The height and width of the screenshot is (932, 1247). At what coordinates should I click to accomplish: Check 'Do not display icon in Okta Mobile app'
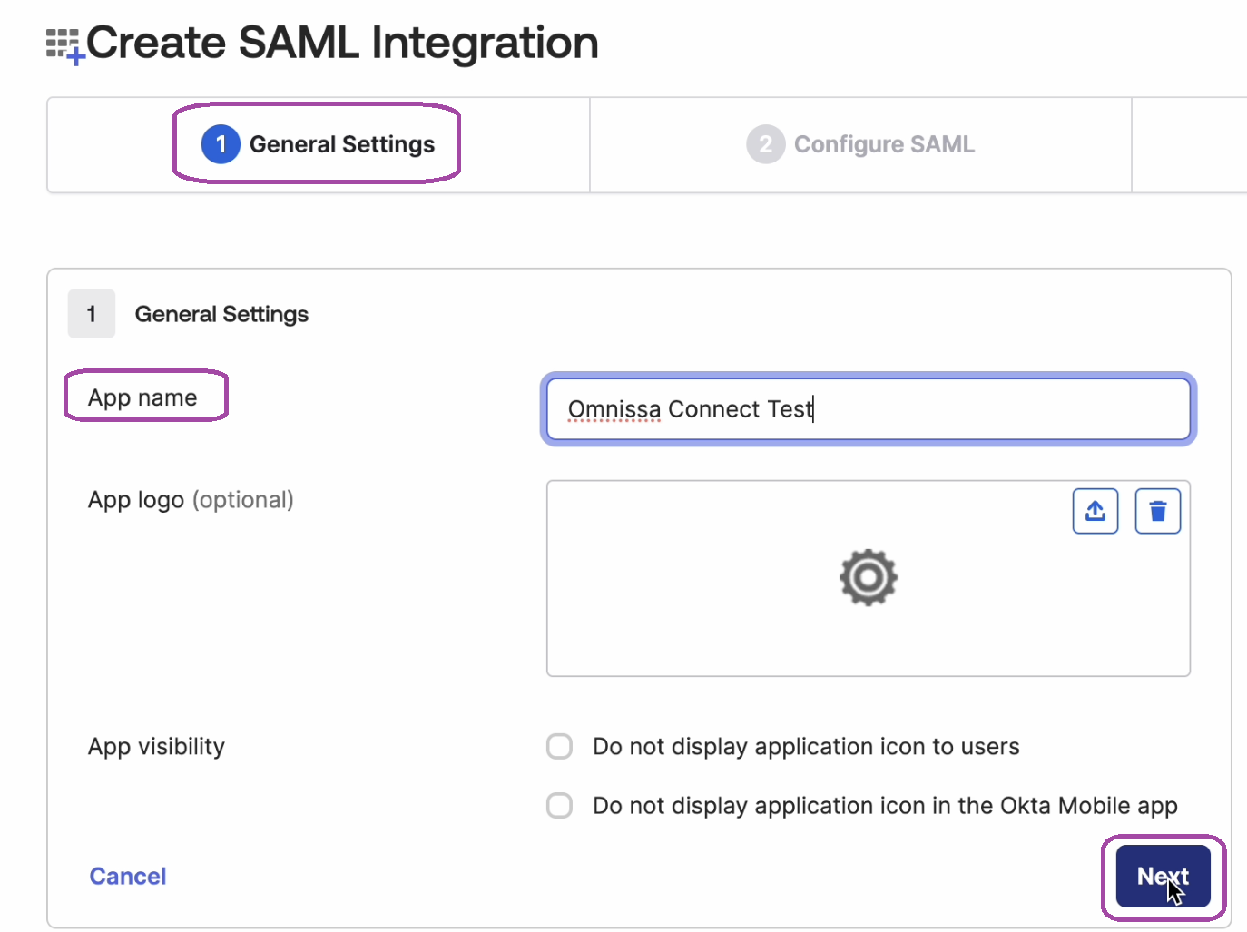[559, 805]
